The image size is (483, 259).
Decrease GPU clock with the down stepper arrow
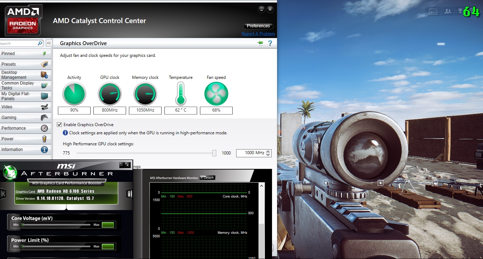pos(268,155)
